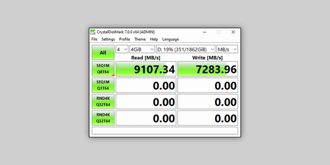Open the Settings menu
The height and width of the screenshot is (165, 330).
108,39
